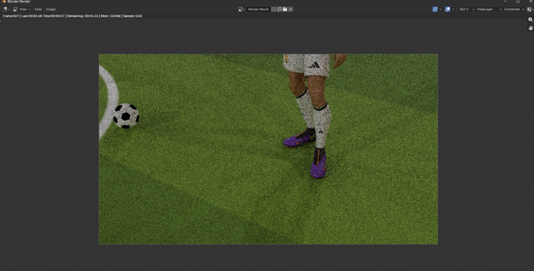Toggle fake user shield icon

(273, 9)
